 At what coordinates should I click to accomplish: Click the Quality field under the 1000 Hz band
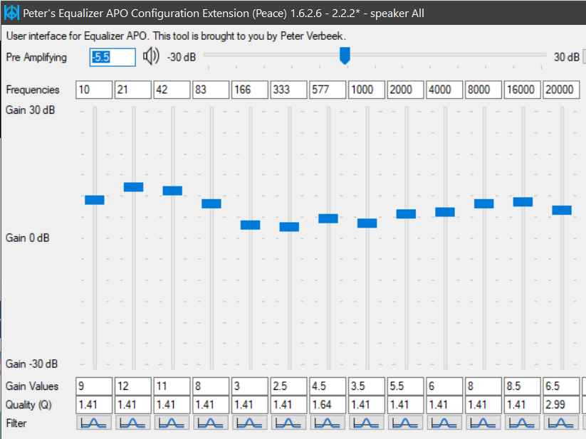pyautogui.click(x=366, y=405)
